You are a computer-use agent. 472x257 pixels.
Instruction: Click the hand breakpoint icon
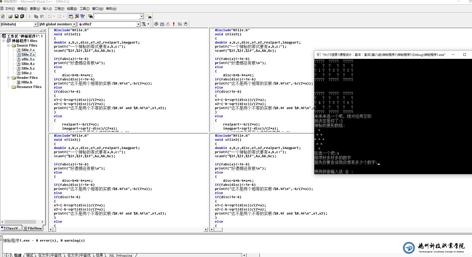point(186,24)
